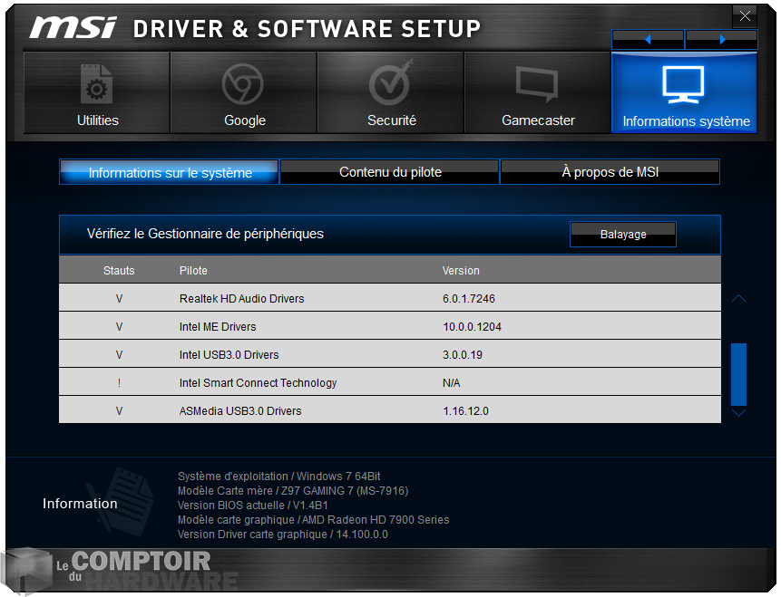
Task: Click version 1.16.12.0 cell
Action: [465, 411]
